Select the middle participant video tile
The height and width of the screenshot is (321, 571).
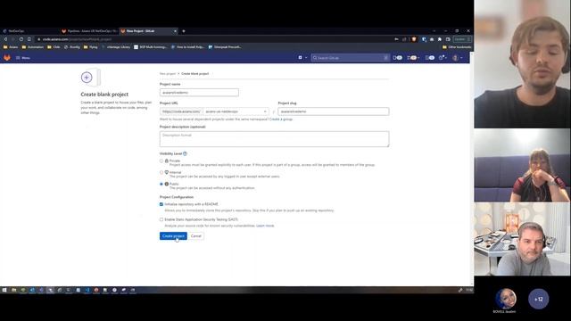pyautogui.click(x=522, y=166)
